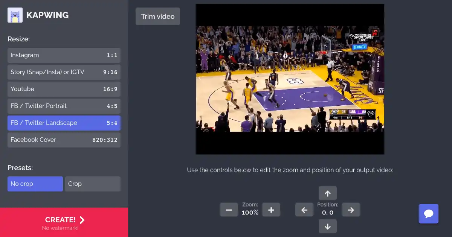Switch to the Crop preset
Viewport: 452px width, 237px height.
click(x=93, y=184)
